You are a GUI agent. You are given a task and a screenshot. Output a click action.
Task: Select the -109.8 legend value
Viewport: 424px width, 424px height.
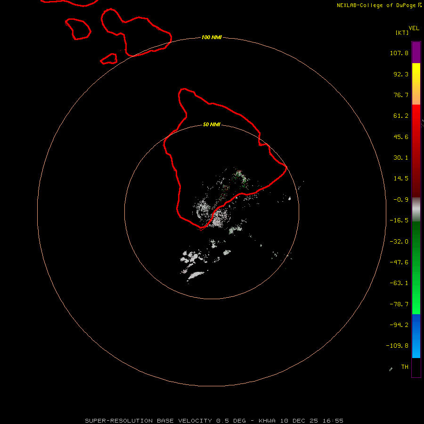click(397, 346)
